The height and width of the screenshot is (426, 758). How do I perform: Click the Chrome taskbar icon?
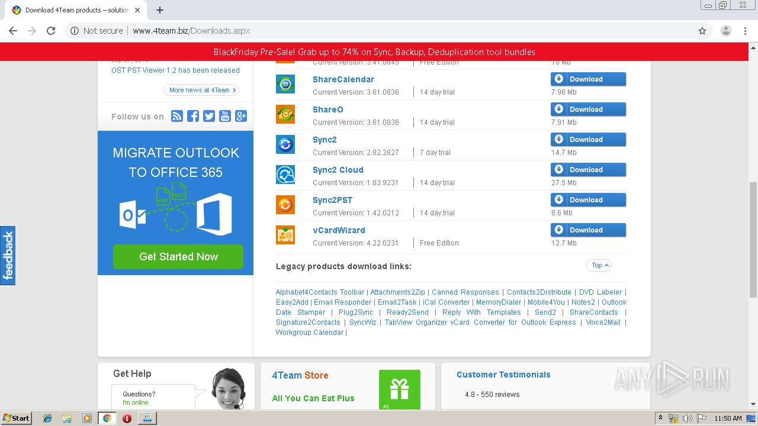(x=107, y=418)
